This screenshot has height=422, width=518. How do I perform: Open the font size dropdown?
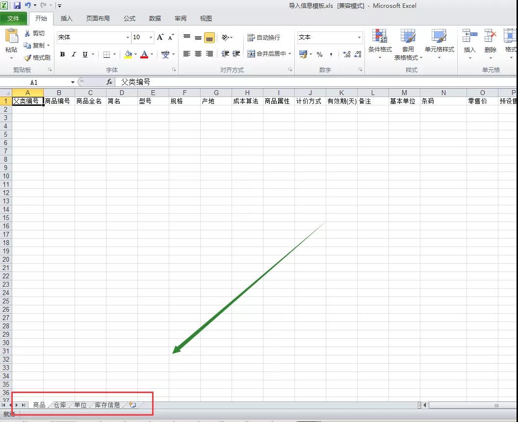(151, 37)
